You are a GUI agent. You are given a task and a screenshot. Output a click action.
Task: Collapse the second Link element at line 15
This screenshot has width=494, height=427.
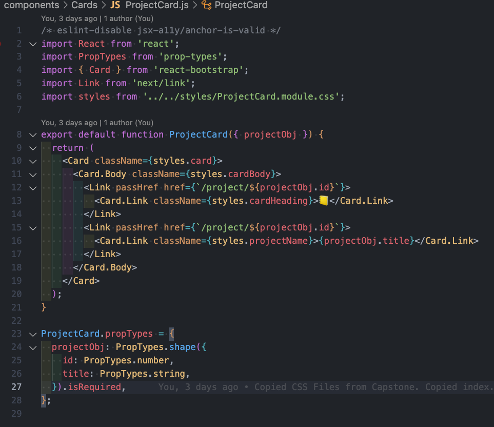click(32, 227)
